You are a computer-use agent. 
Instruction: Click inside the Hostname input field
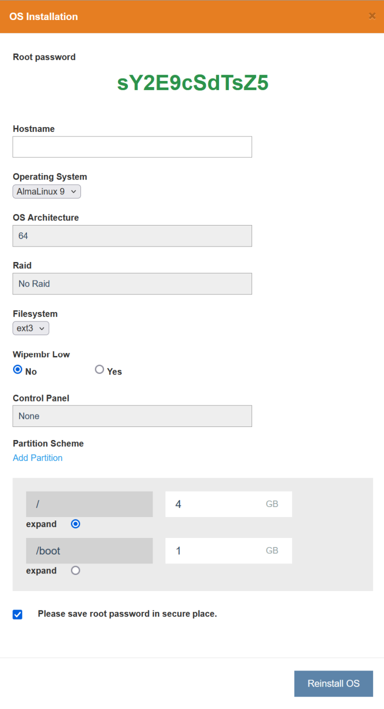click(x=132, y=146)
